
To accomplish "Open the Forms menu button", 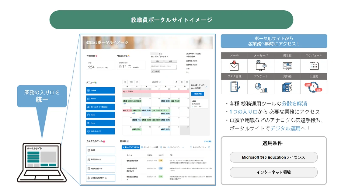I will [x=100, y=123].
